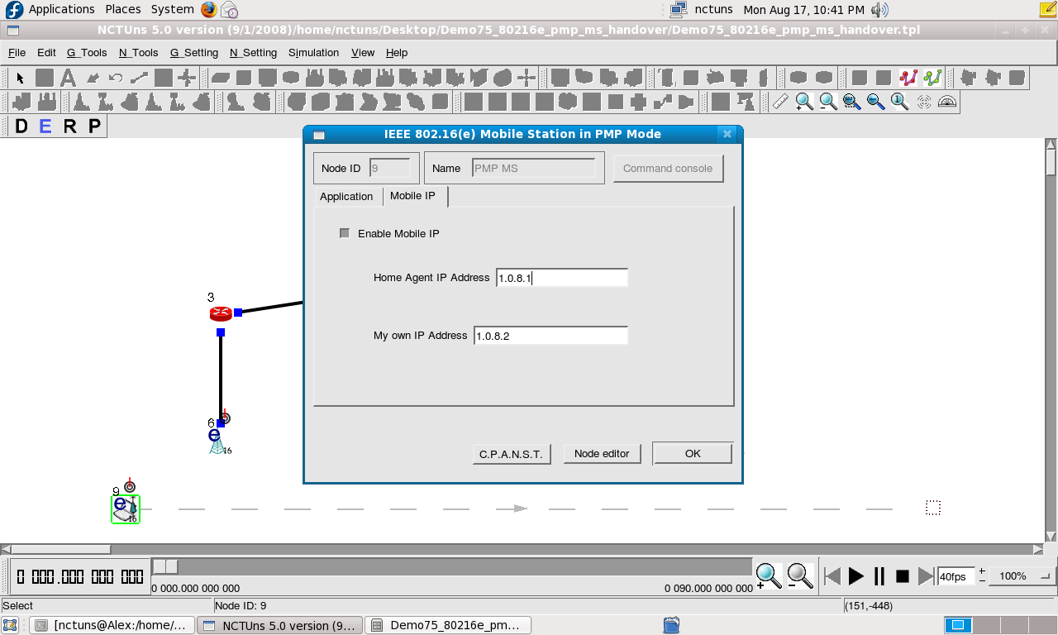Choose the link line drawing tool
Image resolution: width=1058 pixels, height=635 pixels.
pos(140,78)
